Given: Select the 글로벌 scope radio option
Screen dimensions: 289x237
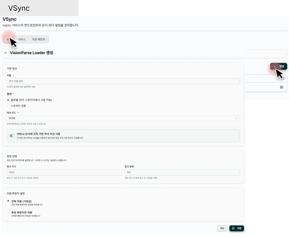Looking at the screenshot, I should click(x=8, y=100).
